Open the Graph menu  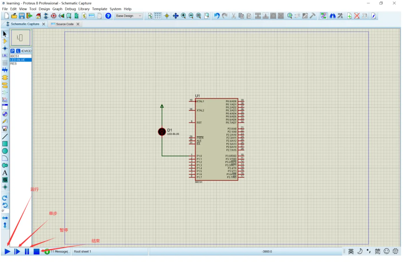[x=57, y=9]
